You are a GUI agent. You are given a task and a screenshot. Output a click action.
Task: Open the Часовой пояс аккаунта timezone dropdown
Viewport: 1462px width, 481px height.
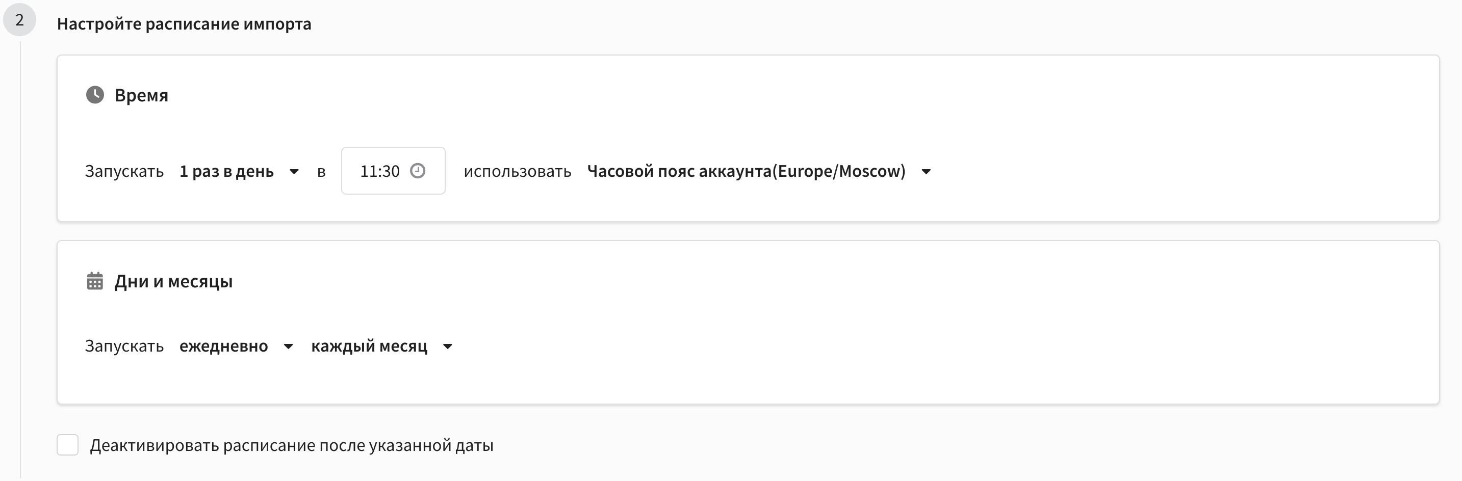(759, 171)
